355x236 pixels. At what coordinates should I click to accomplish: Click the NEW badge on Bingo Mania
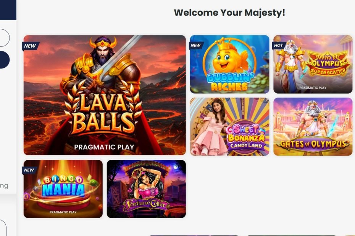[x=29, y=170]
